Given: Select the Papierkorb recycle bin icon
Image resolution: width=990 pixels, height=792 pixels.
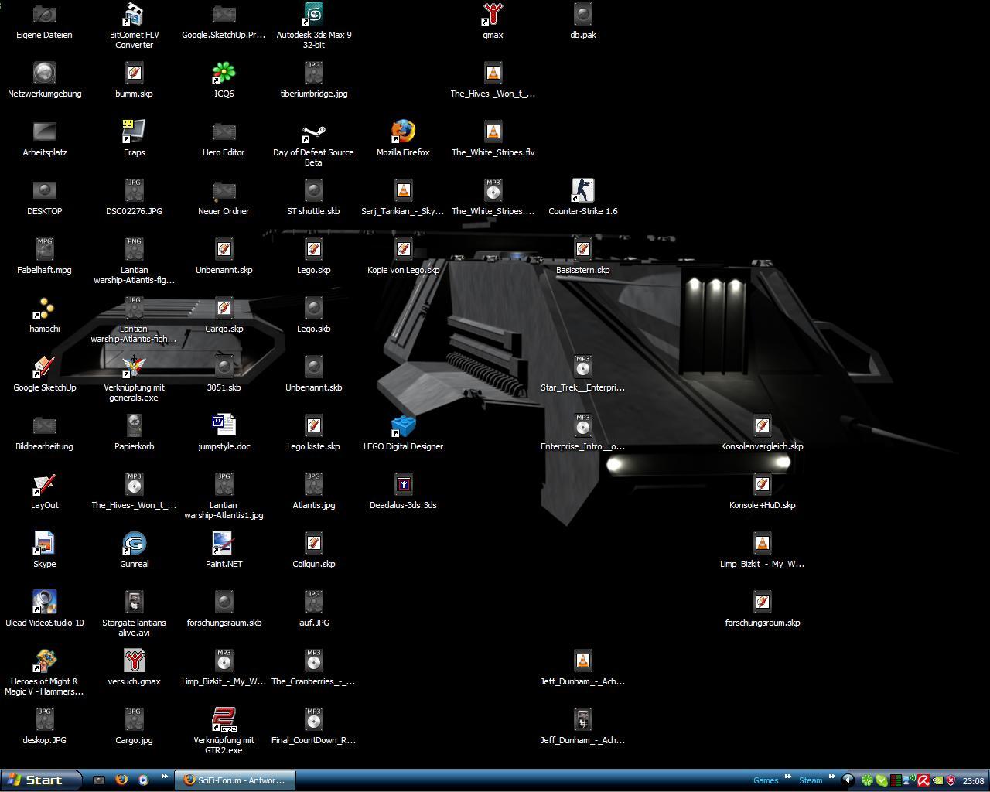Looking at the screenshot, I should [x=134, y=426].
